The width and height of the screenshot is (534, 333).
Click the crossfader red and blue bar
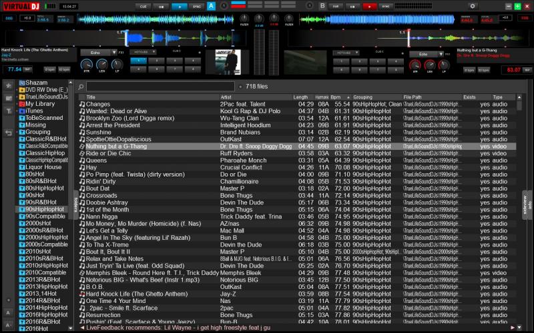click(x=238, y=5)
